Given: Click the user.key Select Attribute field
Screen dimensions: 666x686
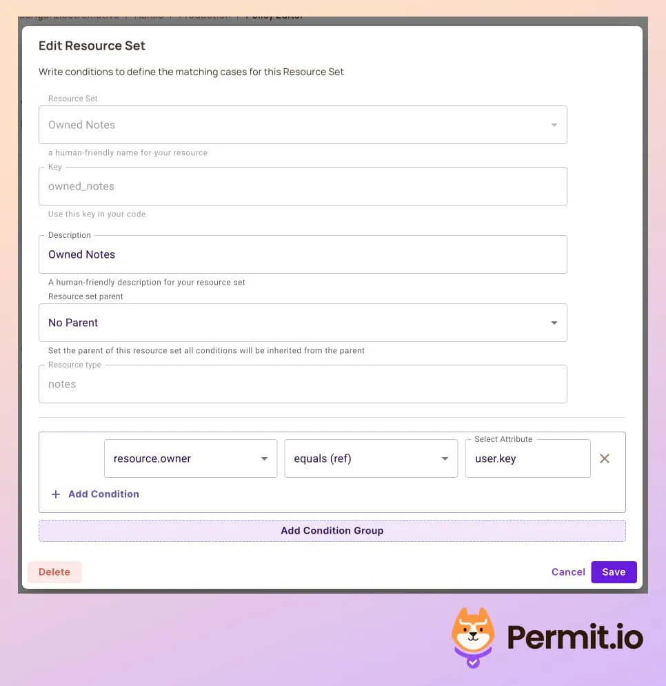Looking at the screenshot, I should click(527, 458).
